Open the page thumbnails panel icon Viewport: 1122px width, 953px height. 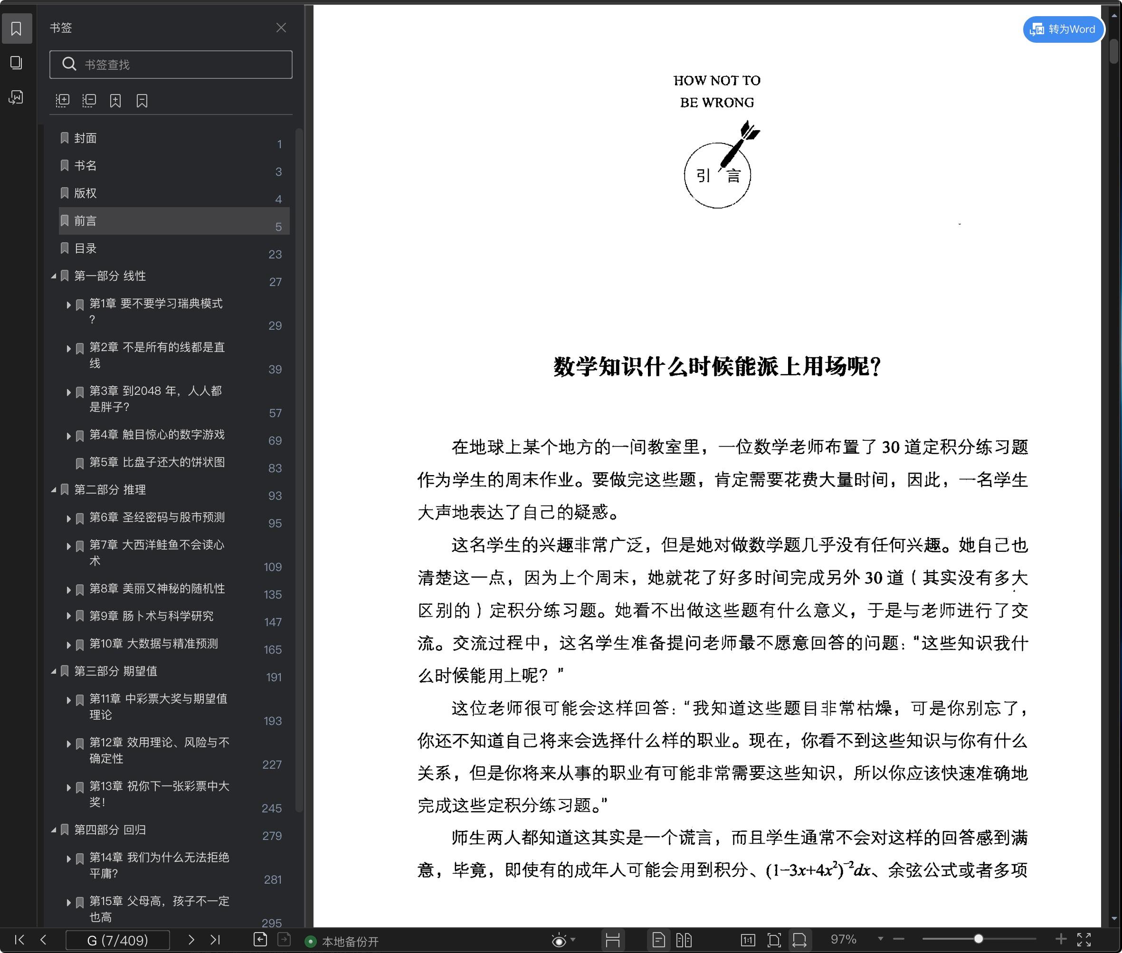pyautogui.click(x=16, y=63)
